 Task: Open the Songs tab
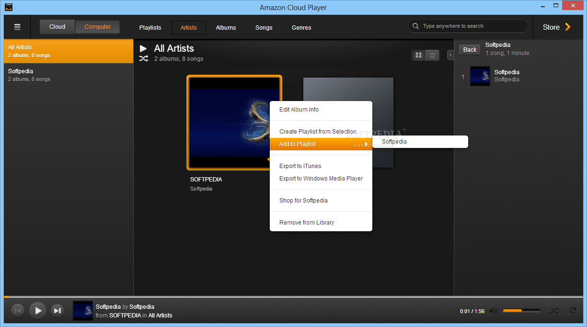tap(264, 28)
